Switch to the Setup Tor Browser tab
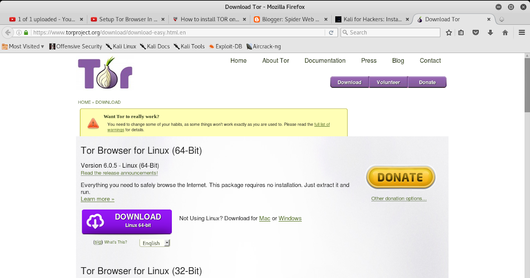530x278 pixels. tap(128, 19)
